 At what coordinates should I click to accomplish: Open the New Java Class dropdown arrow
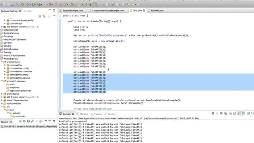pyautogui.click(x=67, y=4)
